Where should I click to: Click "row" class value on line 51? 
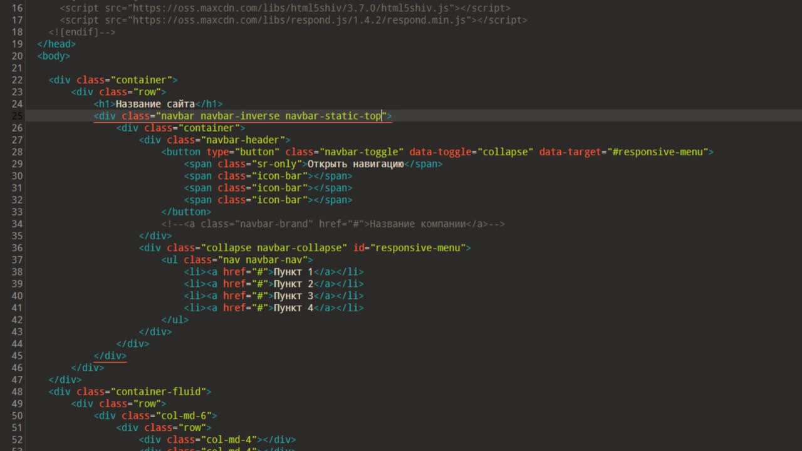click(192, 427)
